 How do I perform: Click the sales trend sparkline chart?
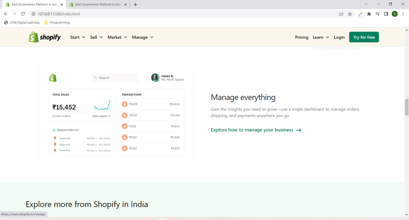click(x=102, y=105)
